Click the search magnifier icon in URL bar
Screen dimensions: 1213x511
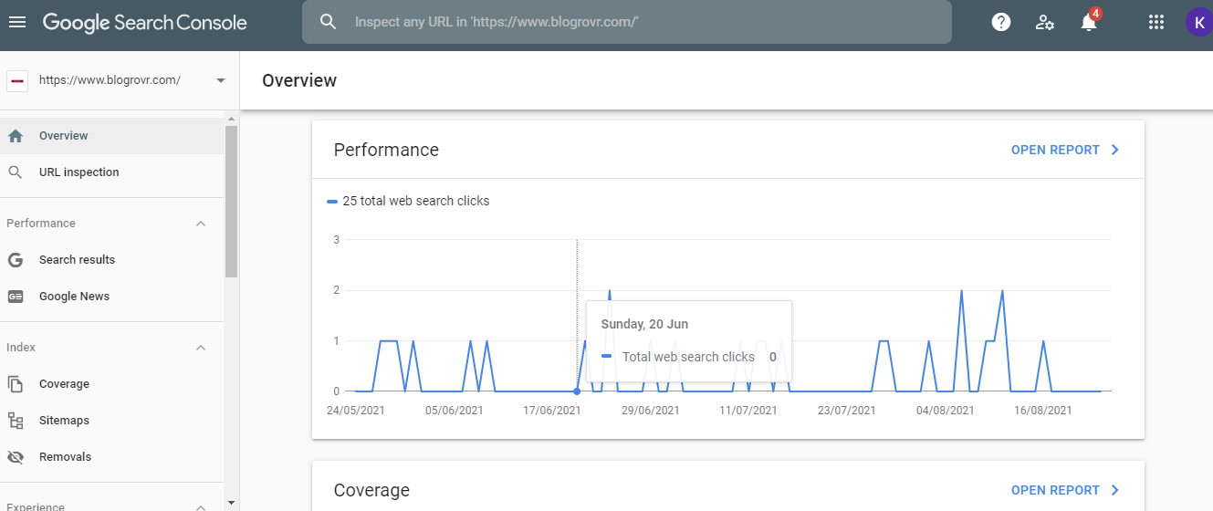(328, 22)
